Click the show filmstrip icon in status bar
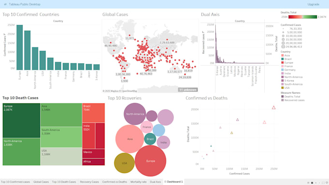This screenshot has height=185, width=329. (308, 183)
